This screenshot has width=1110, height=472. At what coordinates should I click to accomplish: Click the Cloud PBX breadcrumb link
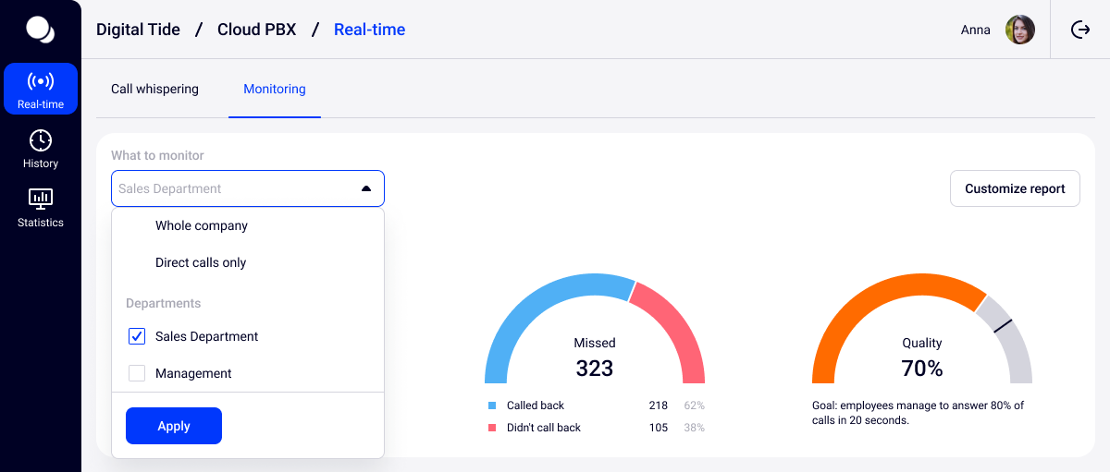coord(256,30)
